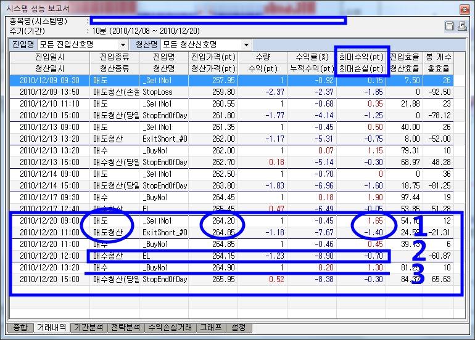Viewport: 475px width, 340px height.
Task: Click the 진입가격(pt) column header
Action: [x=213, y=57]
